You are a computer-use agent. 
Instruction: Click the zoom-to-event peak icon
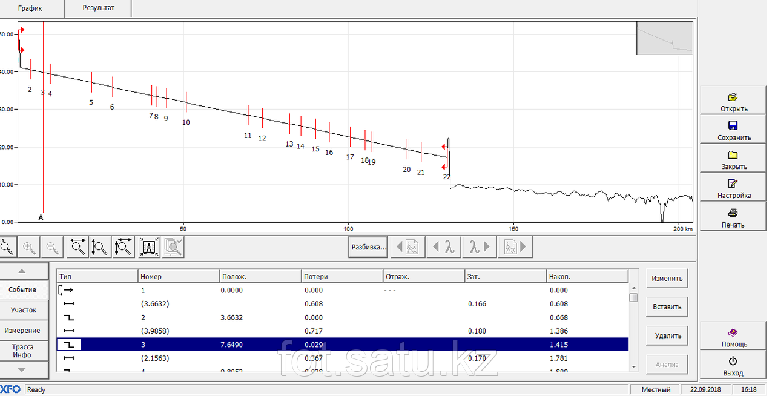(x=149, y=247)
